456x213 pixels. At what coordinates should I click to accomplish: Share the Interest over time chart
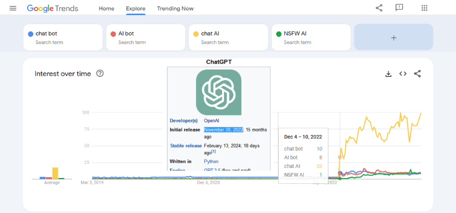pyautogui.click(x=417, y=74)
